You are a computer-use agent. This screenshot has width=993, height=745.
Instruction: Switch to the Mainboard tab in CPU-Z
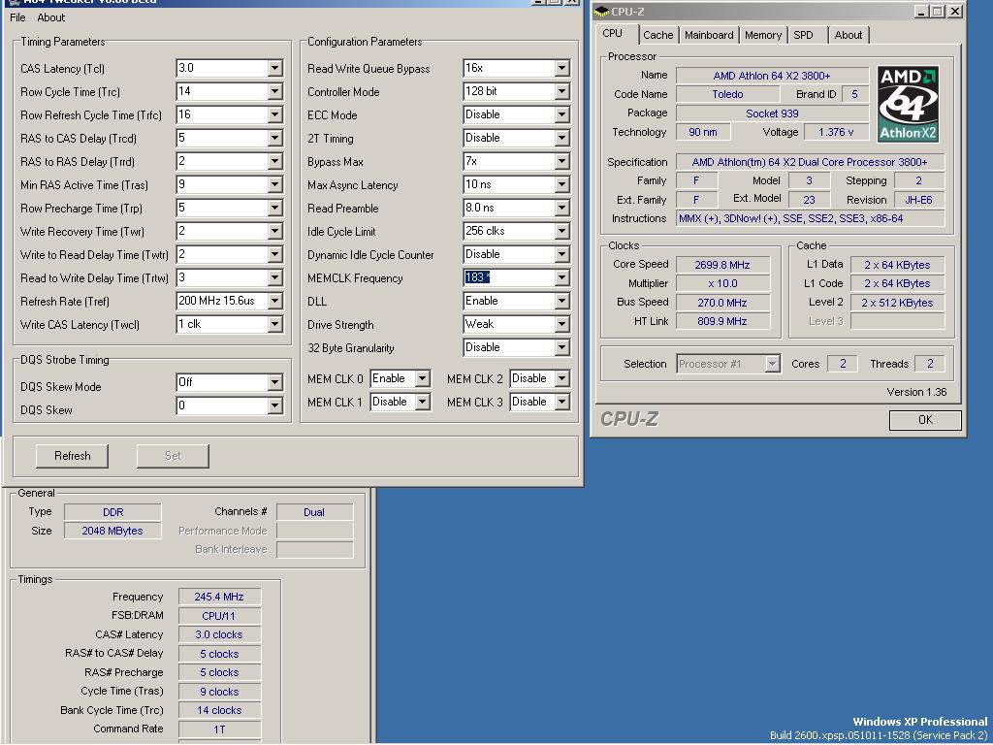709,36
